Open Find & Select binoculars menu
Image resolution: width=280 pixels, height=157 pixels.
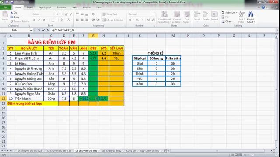251,17
